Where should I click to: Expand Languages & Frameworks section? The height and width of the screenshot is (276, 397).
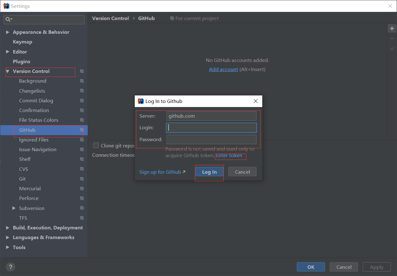(x=8, y=238)
